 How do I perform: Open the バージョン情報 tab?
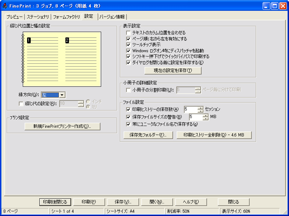(x=112, y=17)
